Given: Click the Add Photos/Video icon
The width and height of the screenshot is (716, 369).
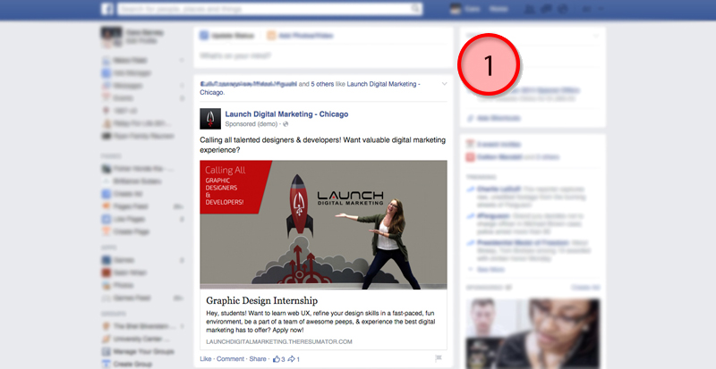Looking at the screenshot, I should (x=271, y=36).
